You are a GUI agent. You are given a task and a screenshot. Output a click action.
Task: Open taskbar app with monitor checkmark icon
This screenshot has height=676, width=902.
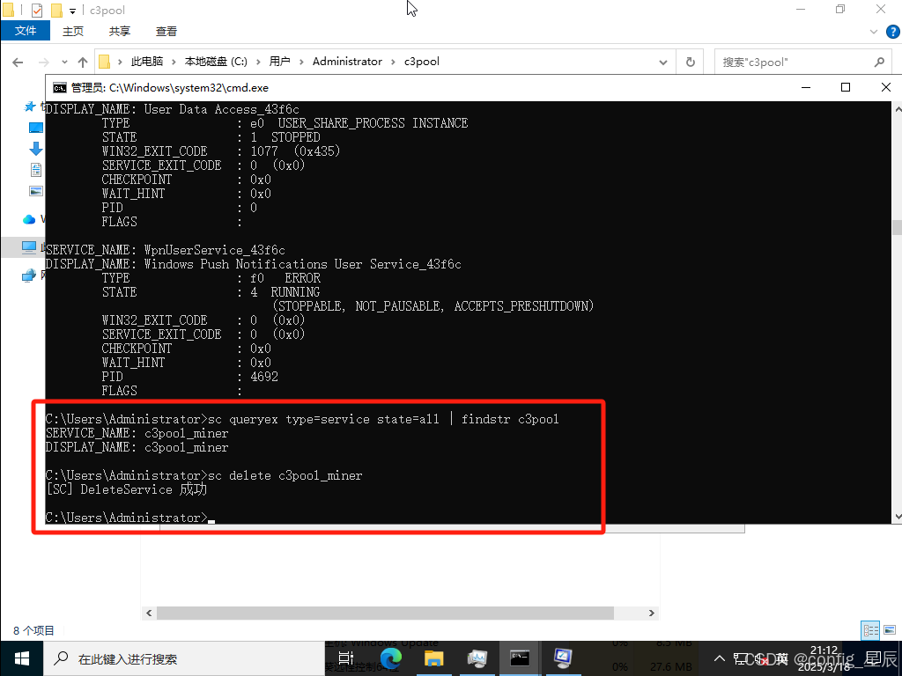coord(563,658)
